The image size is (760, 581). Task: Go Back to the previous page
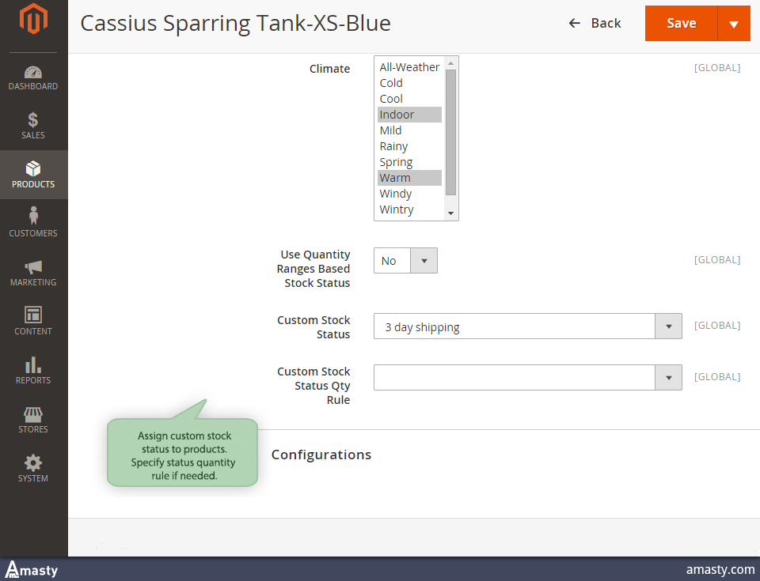(595, 24)
